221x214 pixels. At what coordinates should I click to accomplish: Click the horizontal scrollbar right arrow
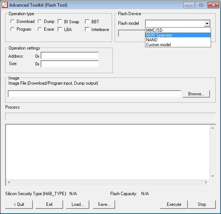point(206,182)
